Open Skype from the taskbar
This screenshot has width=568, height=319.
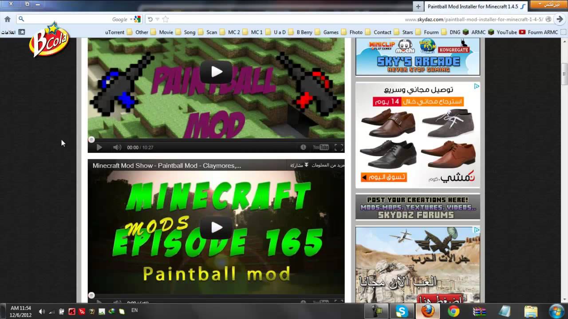point(402,311)
